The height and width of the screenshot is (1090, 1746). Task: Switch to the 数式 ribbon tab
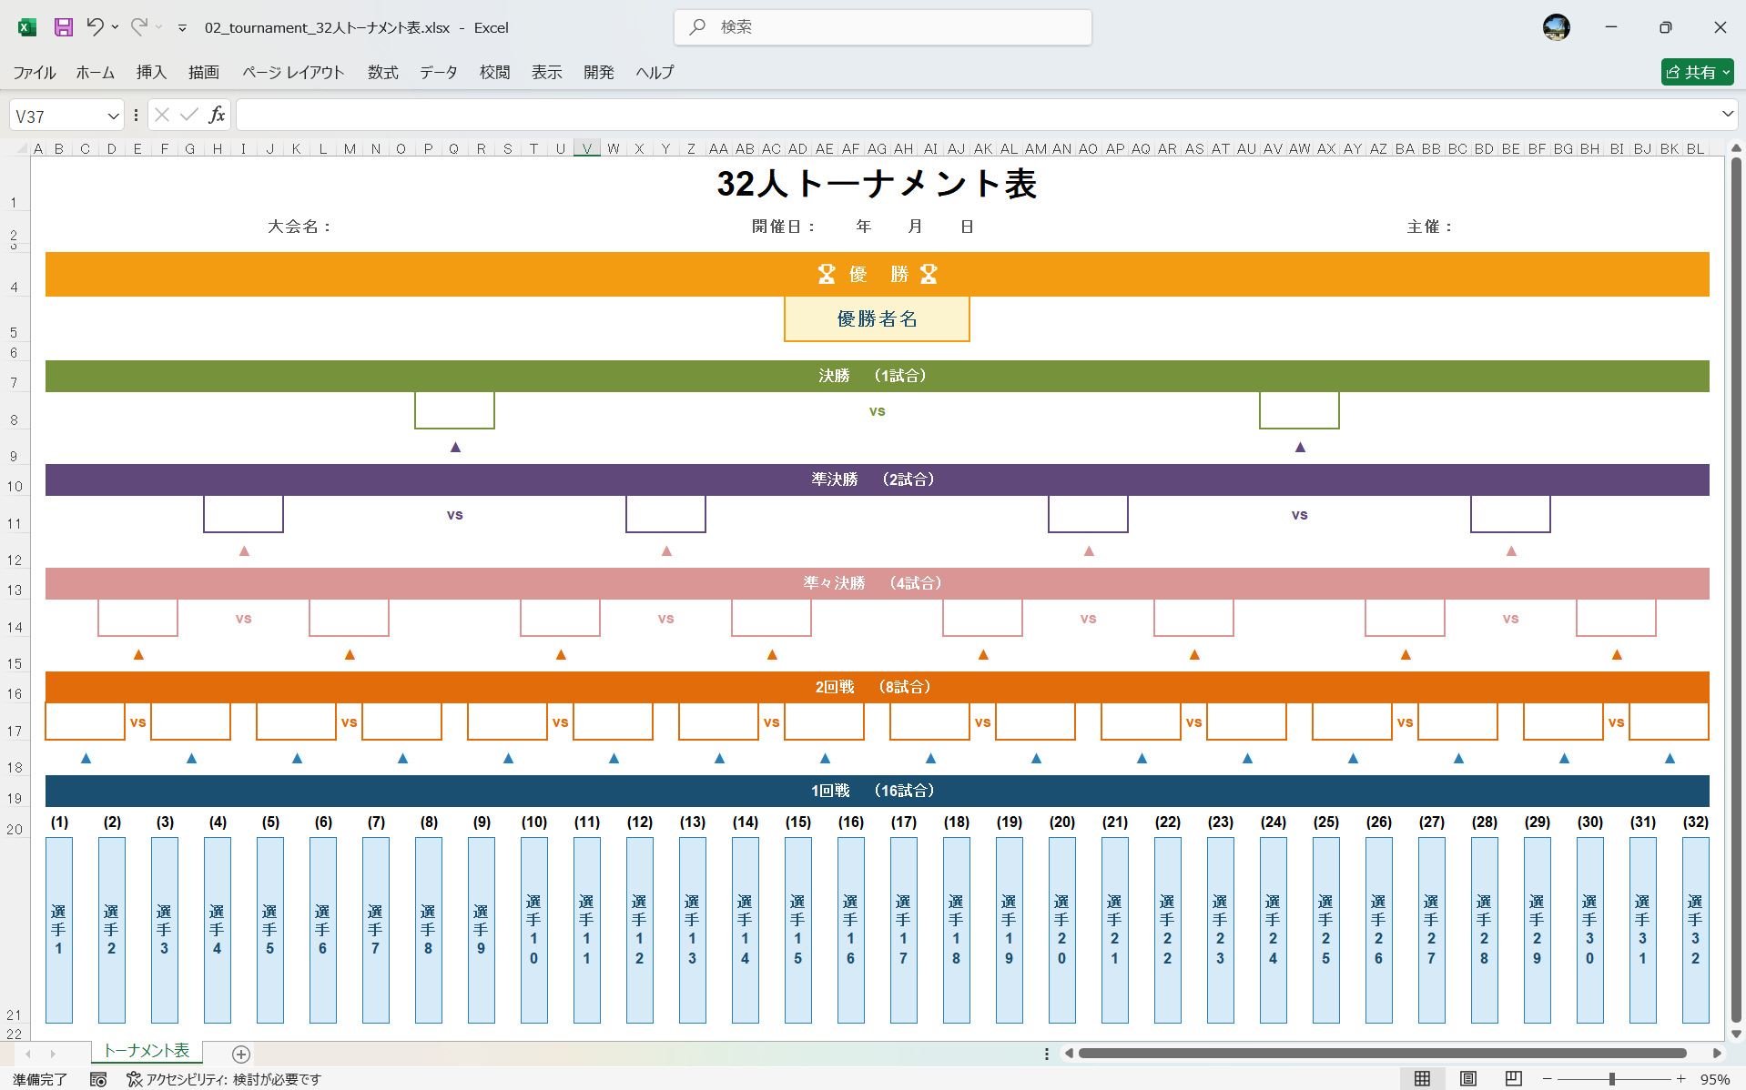click(382, 73)
